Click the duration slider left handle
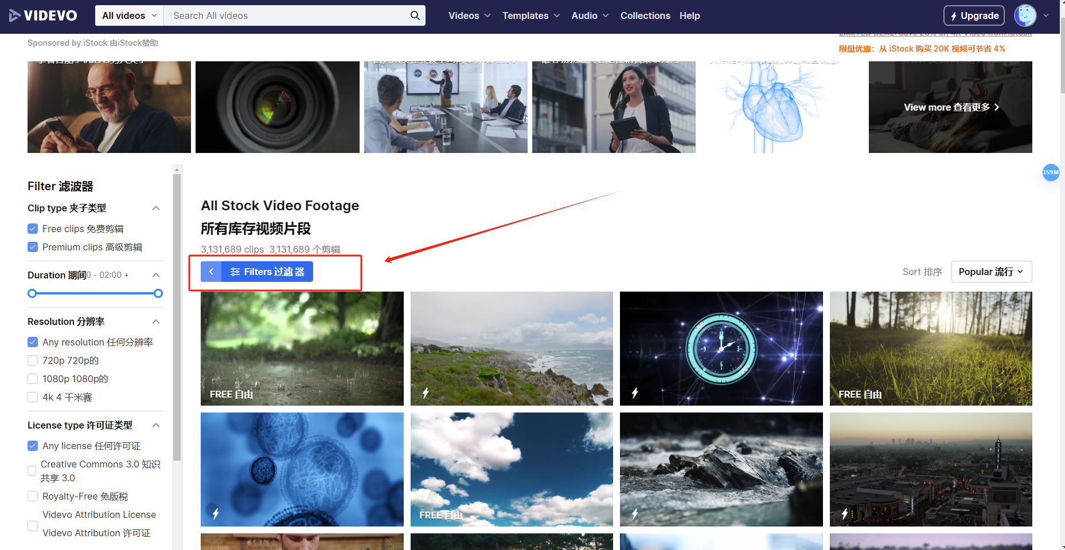Image resolution: width=1065 pixels, height=550 pixels. point(32,293)
